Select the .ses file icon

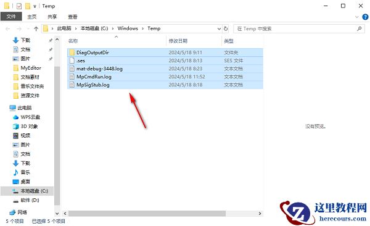coord(72,61)
